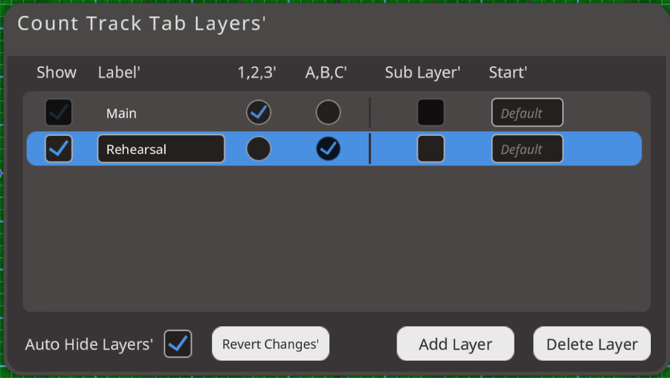Toggle Auto Hide Layers checkbox
This screenshot has height=378, width=670.
[178, 344]
